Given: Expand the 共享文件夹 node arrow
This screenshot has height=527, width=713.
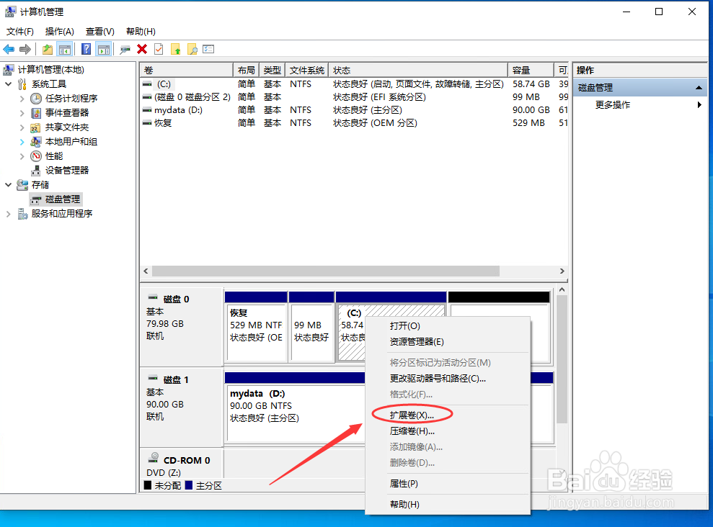Looking at the screenshot, I should pos(22,127).
